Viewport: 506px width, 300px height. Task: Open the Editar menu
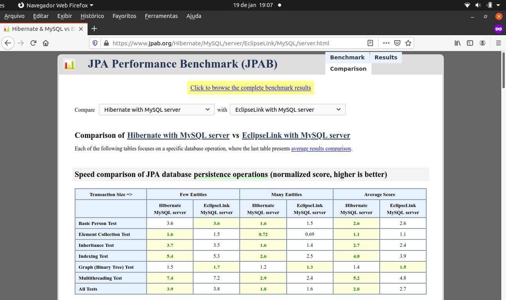click(41, 16)
